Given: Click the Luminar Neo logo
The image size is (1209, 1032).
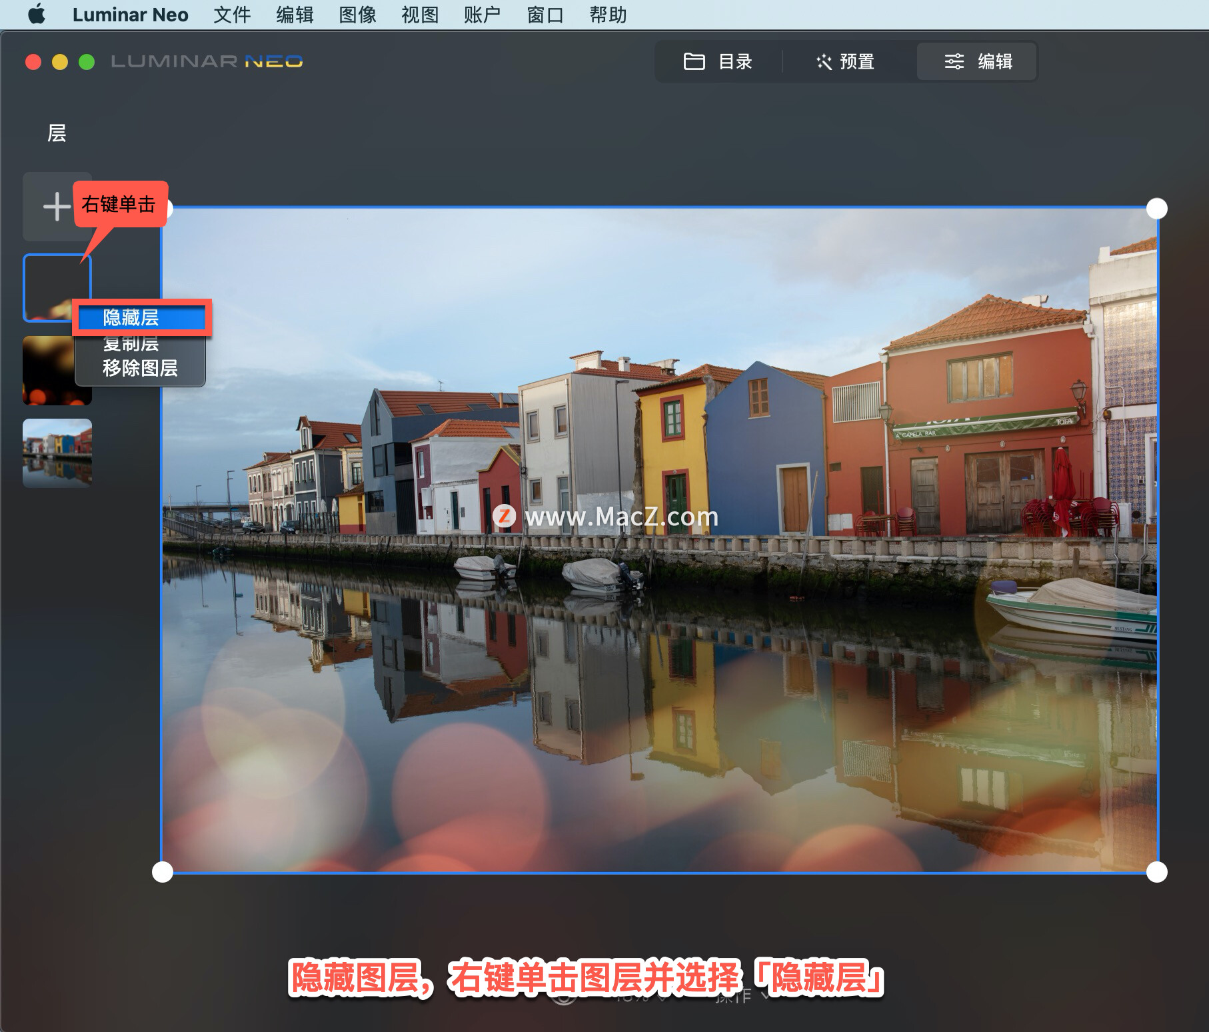Looking at the screenshot, I should (207, 62).
